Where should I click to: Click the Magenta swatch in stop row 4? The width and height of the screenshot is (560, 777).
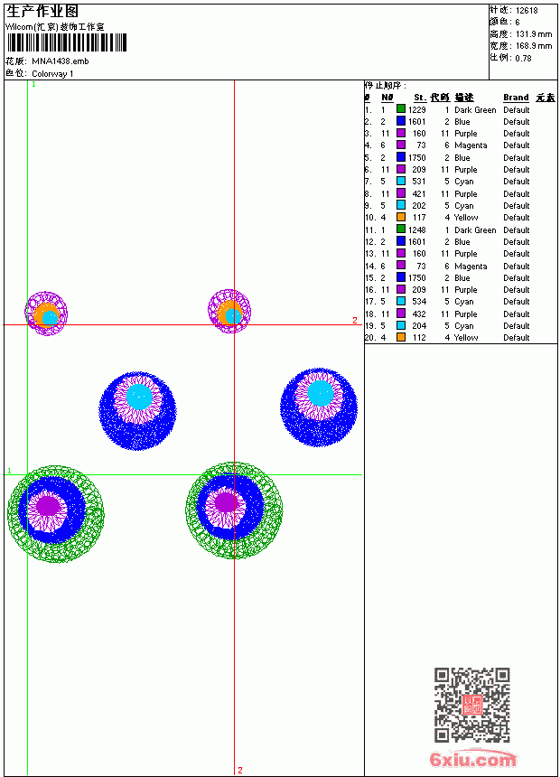[401, 145]
